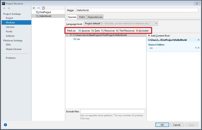This screenshot has width=202, height=130.
Task: Select HelloWorld module
Action: tap(48, 16)
